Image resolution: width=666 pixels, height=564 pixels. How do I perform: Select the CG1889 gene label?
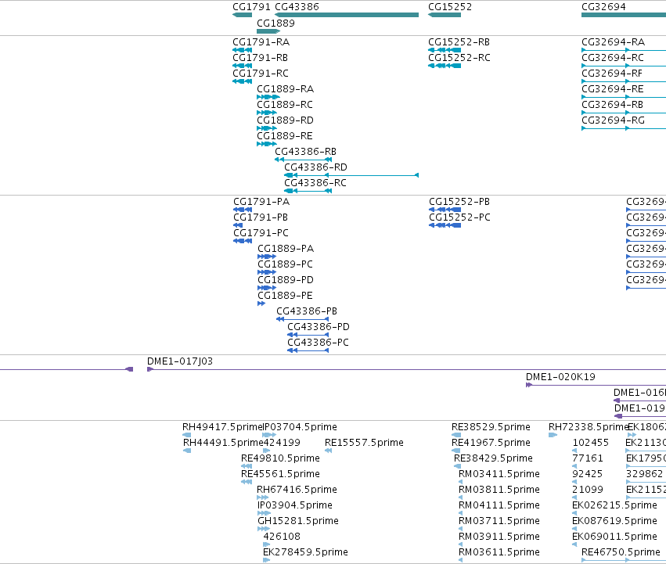pos(275,23)
